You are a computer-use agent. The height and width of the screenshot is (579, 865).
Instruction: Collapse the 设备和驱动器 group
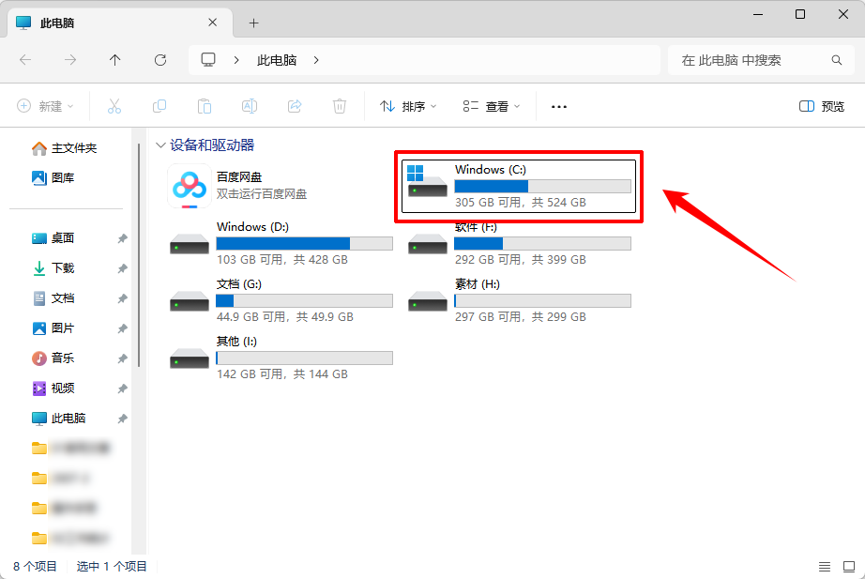pos(160,145)
